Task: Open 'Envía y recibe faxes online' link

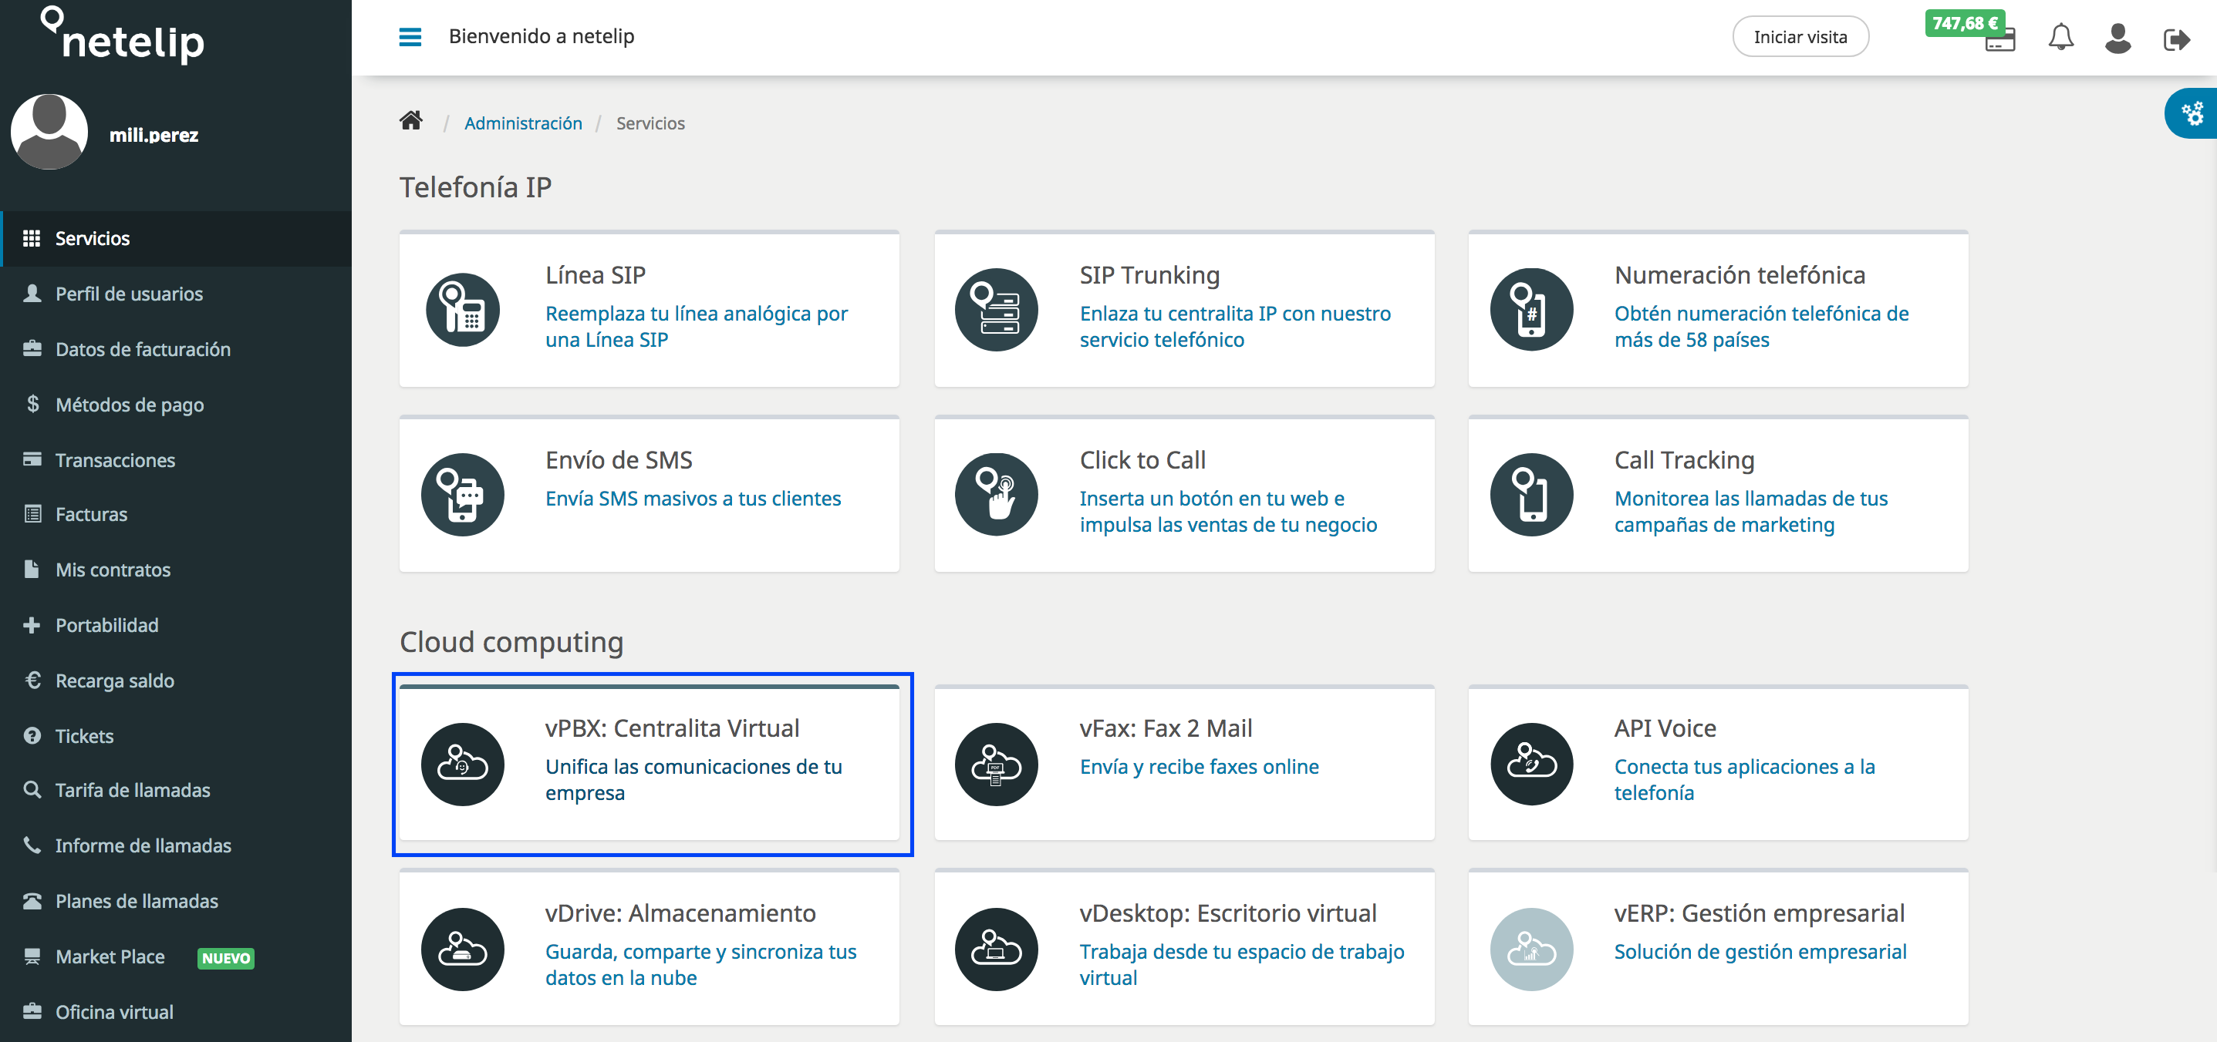Action: point(1199,766)
